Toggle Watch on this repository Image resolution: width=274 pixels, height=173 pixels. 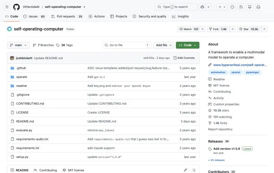click(x=189, y=29)
